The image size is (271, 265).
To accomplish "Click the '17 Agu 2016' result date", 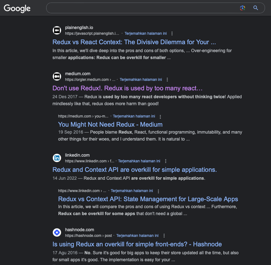I will [65, 253].
